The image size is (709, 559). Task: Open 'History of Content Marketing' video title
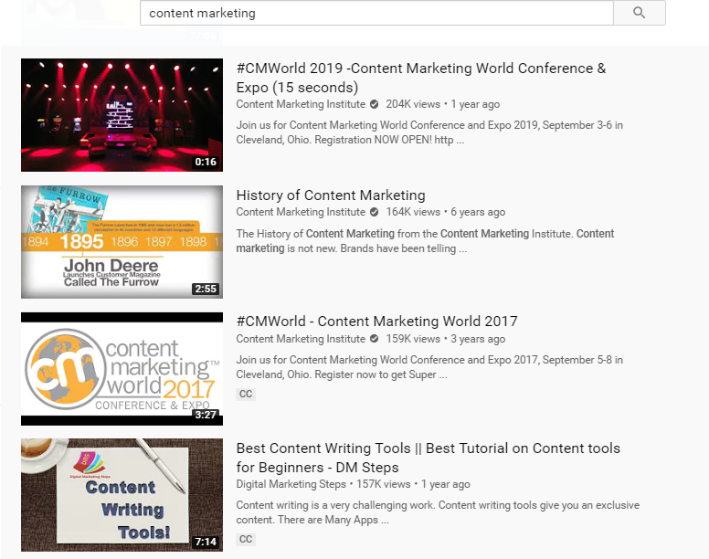pyautogui.click(x=331, y=195)
